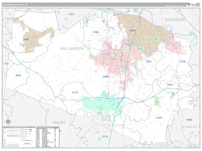Click the map symbols legend header
The image size is (202, 151).
pyautogui.click(x=19, y=127)
